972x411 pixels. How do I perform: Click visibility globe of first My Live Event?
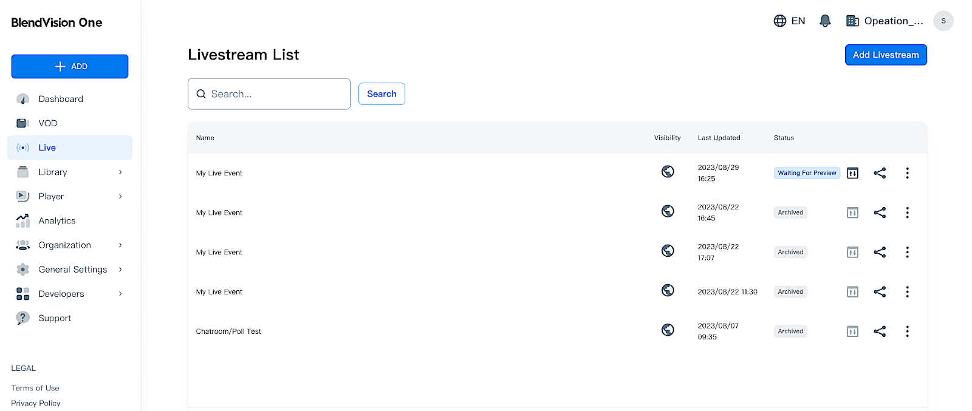coord(668,172)
